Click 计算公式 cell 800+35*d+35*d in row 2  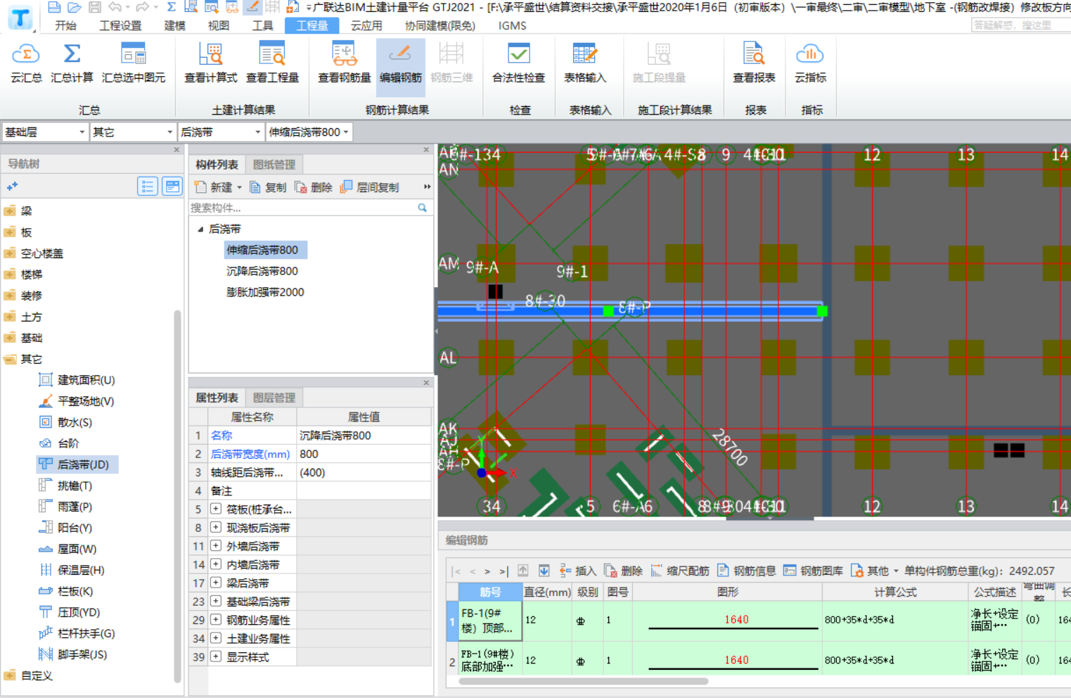(x=894, y=660)
